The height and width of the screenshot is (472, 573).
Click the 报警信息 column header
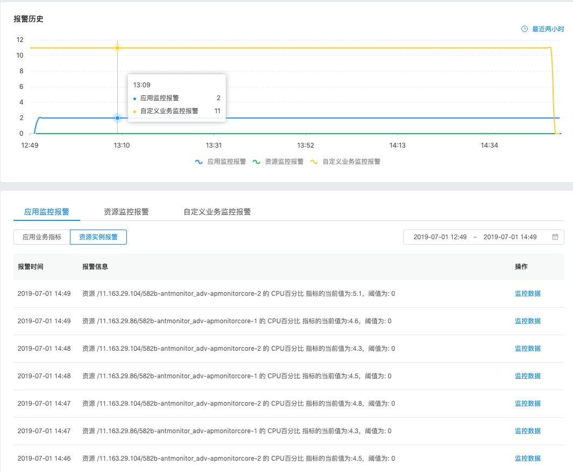pos(95,266)
